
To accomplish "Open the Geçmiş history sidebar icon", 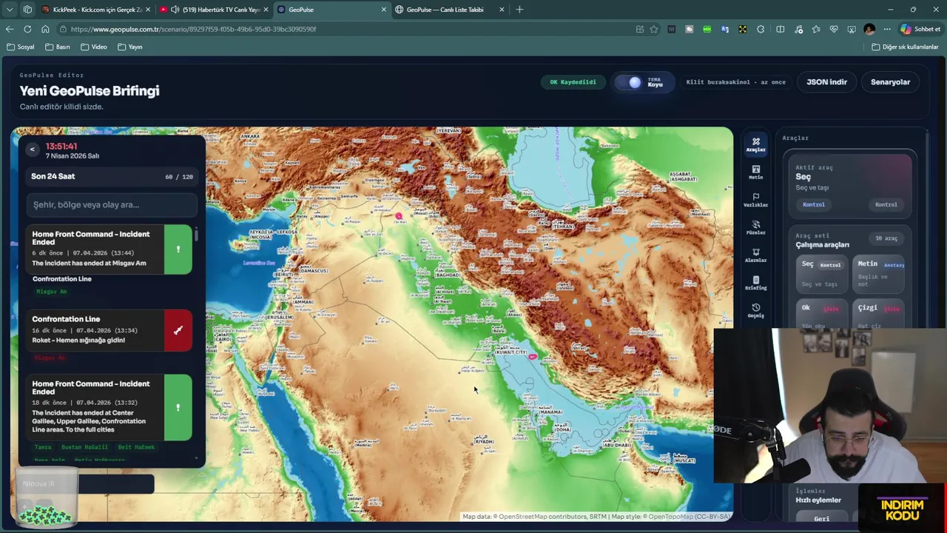I will point(755,310).
